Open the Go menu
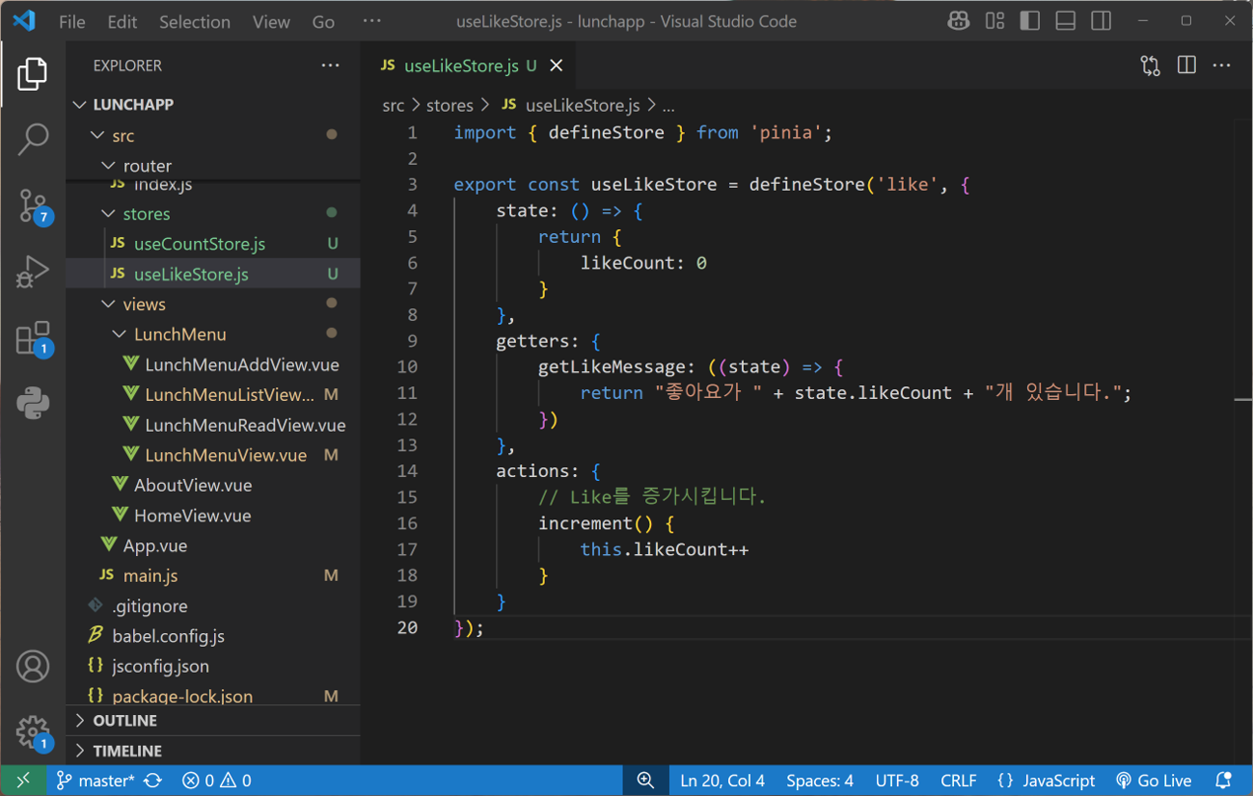Viewport: 1253px width, 796px height. point(324,21)
